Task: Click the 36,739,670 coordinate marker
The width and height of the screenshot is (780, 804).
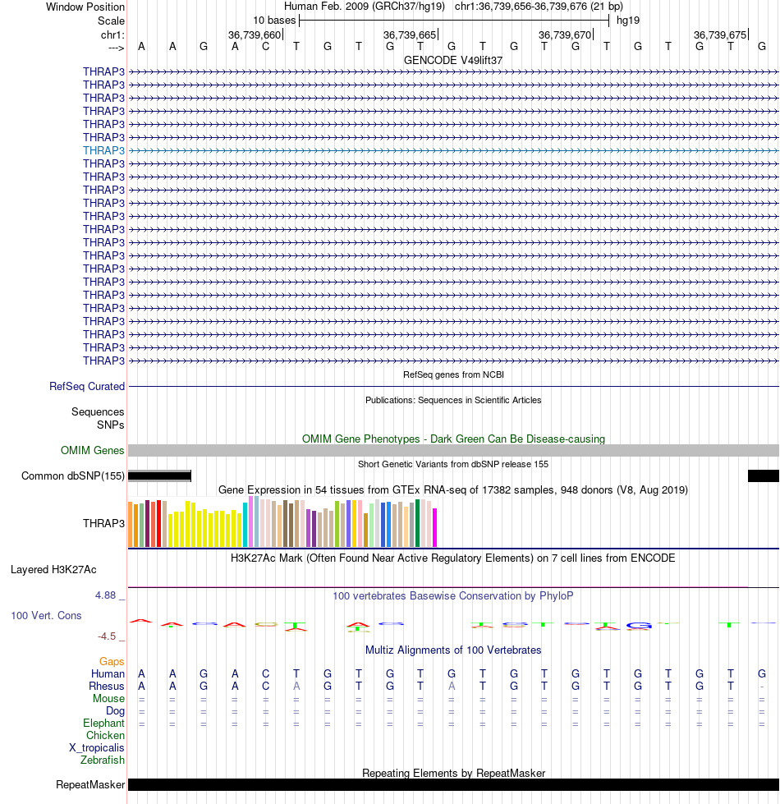Action: [x=565, y=34]
